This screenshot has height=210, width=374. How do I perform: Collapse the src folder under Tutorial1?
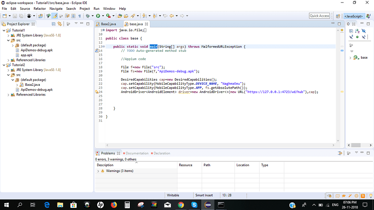(x=8, y=40)
